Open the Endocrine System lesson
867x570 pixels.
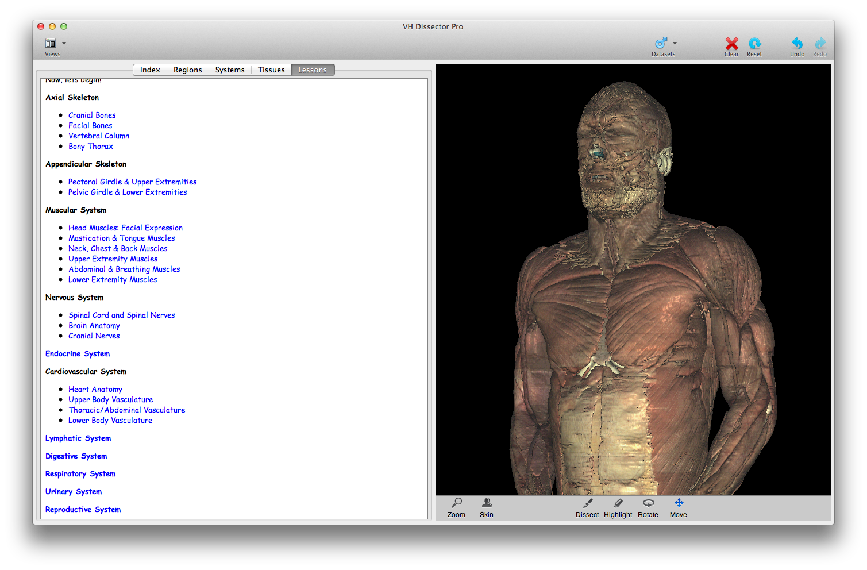[x=78, y=353]
